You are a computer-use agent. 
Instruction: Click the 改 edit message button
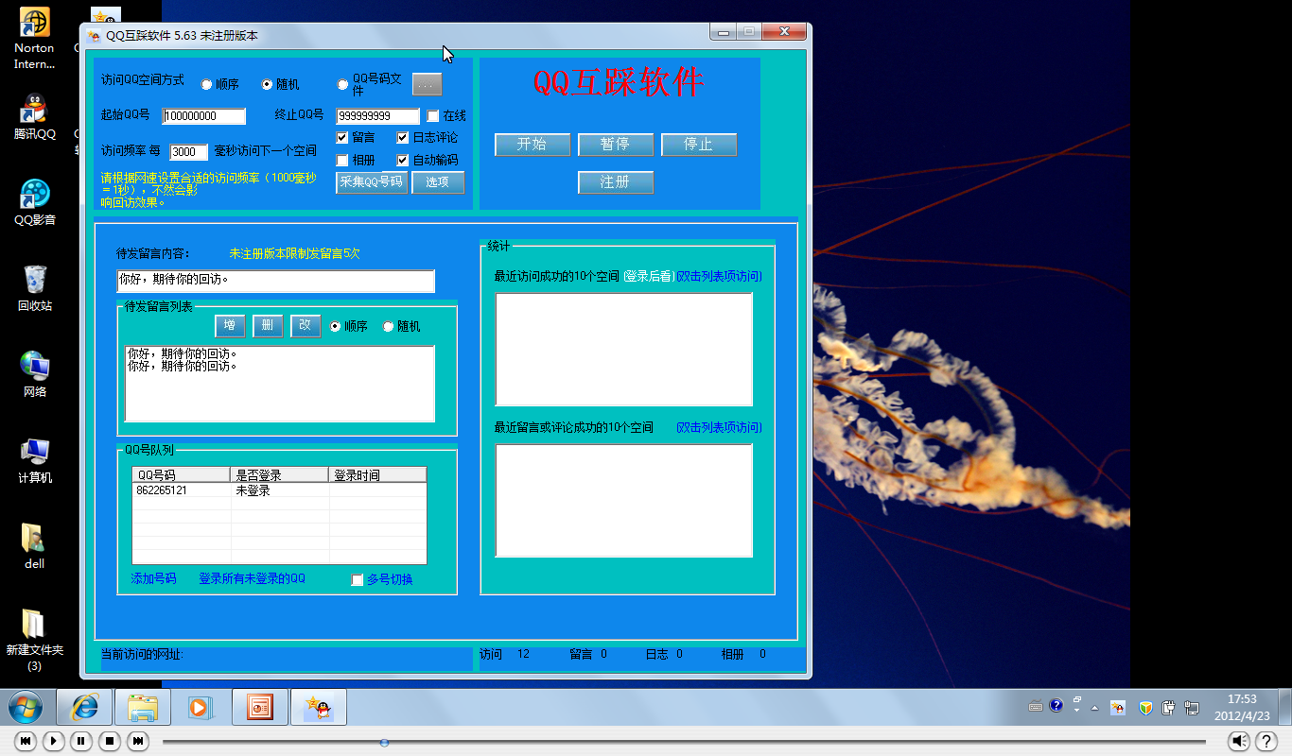pyautogui.click(x=306, y=326)
